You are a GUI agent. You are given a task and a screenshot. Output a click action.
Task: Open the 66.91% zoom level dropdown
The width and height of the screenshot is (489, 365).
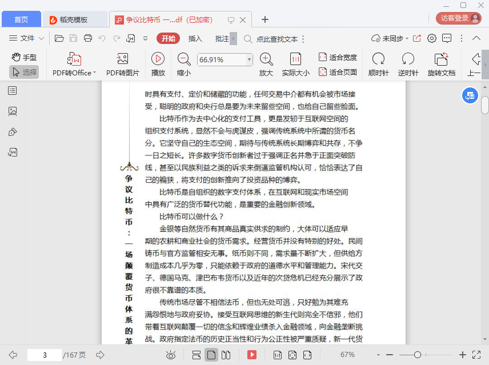click(x=249, y=59)
